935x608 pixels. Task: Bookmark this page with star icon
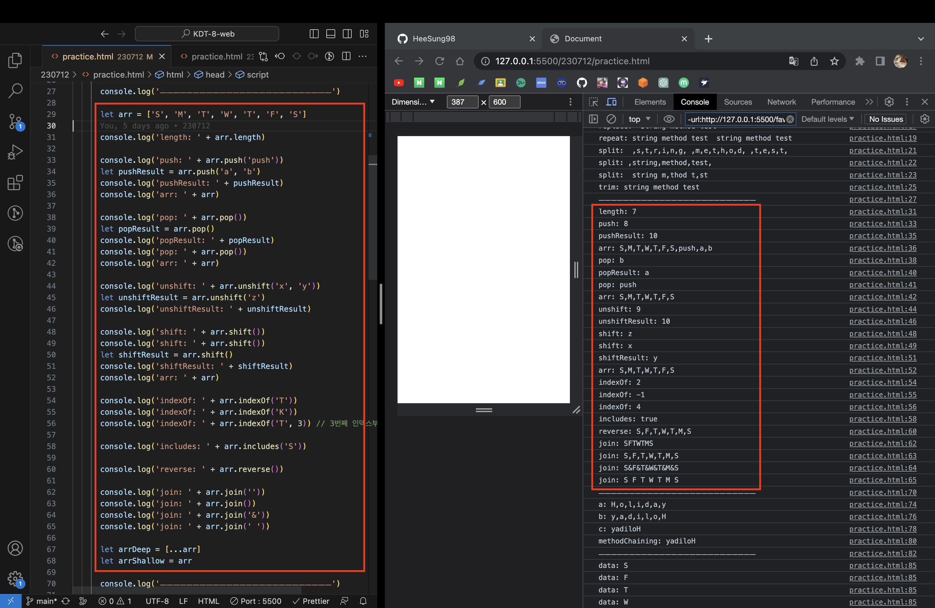coord(835,61)
